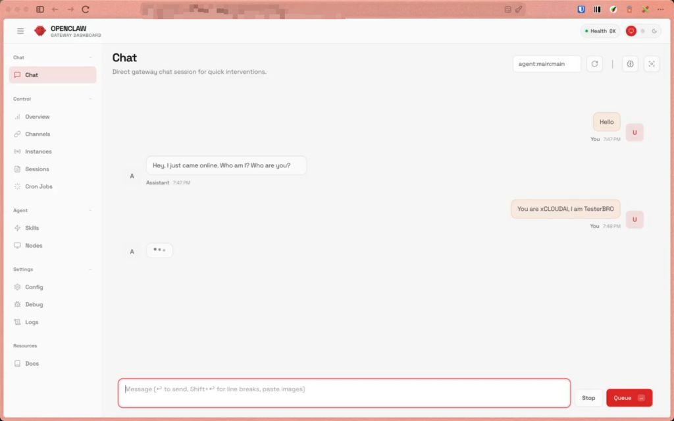Navigate to Sessions
The image size is (674, 421).
53,169
